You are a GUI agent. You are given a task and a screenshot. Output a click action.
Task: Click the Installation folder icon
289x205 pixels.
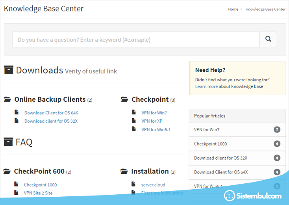pos(124,171)
